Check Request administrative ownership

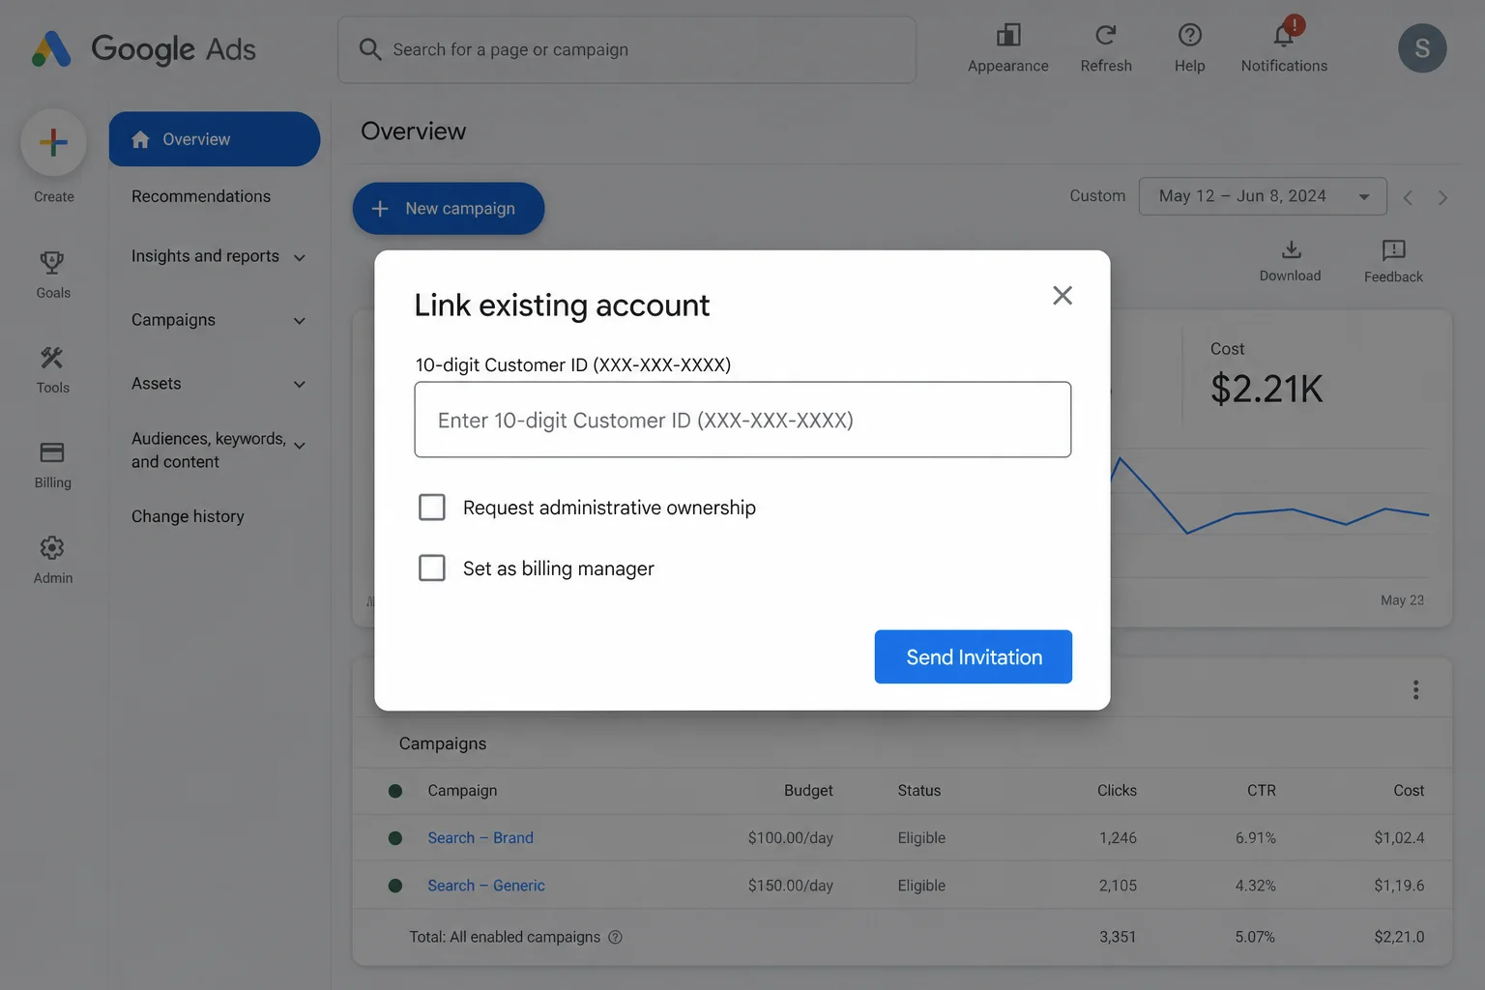pos(432,507)
